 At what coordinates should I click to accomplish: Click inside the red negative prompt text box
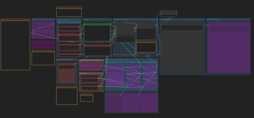97,51
